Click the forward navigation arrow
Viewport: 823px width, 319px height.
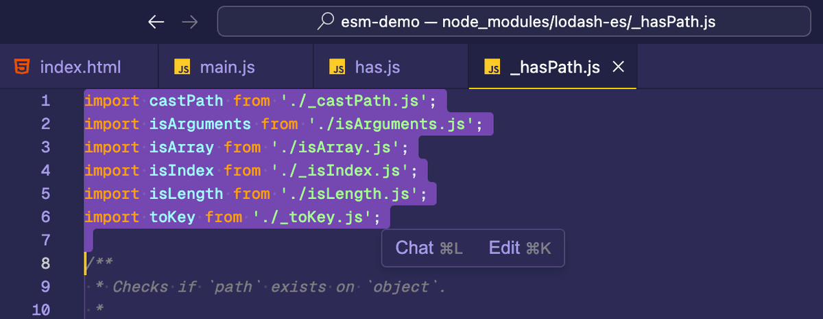point(189,22)
